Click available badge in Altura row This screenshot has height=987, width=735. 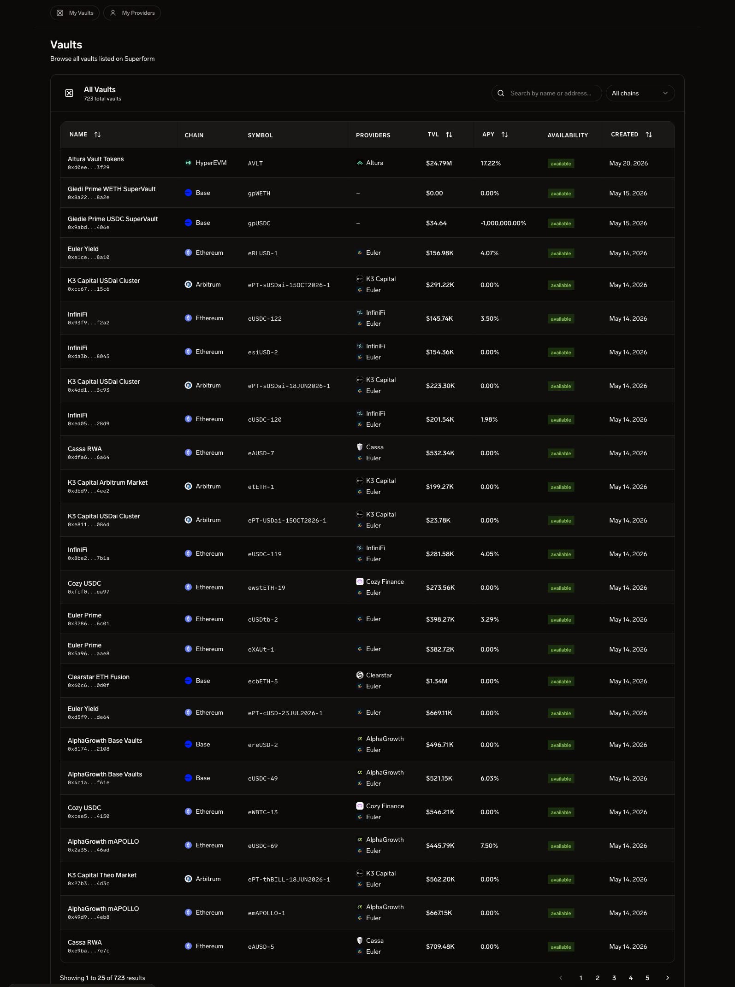(x=561, y=164)
